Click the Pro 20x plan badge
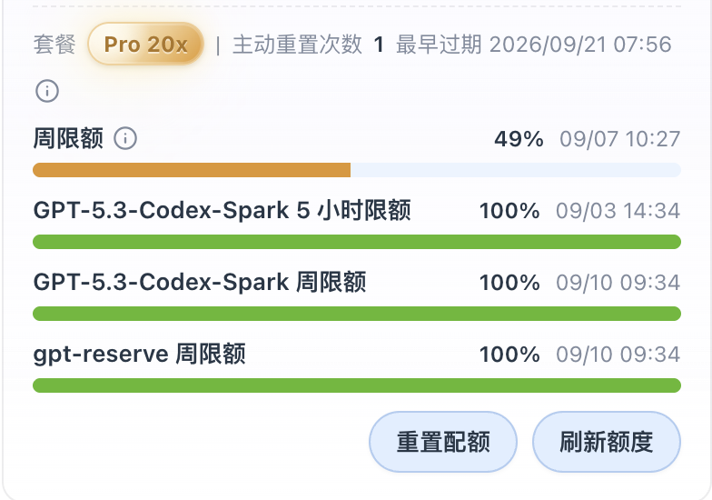This screenshot has width=712, height=500. [145, 44]
